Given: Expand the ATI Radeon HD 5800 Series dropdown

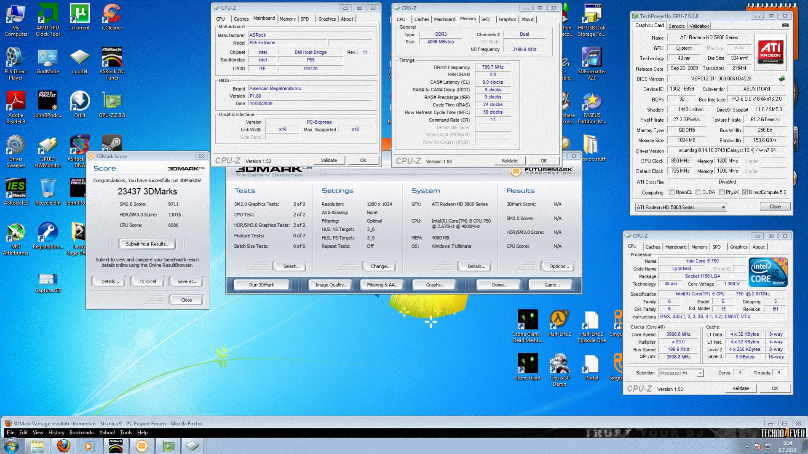Looking at the screenshot, I should (723, 207).
